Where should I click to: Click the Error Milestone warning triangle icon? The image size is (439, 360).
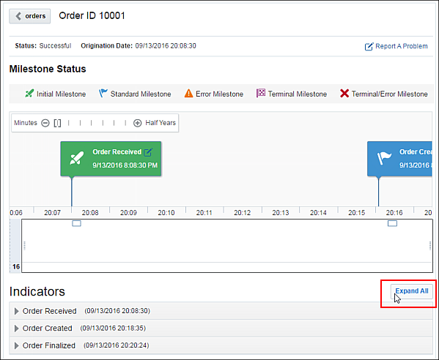coord(188,94)
